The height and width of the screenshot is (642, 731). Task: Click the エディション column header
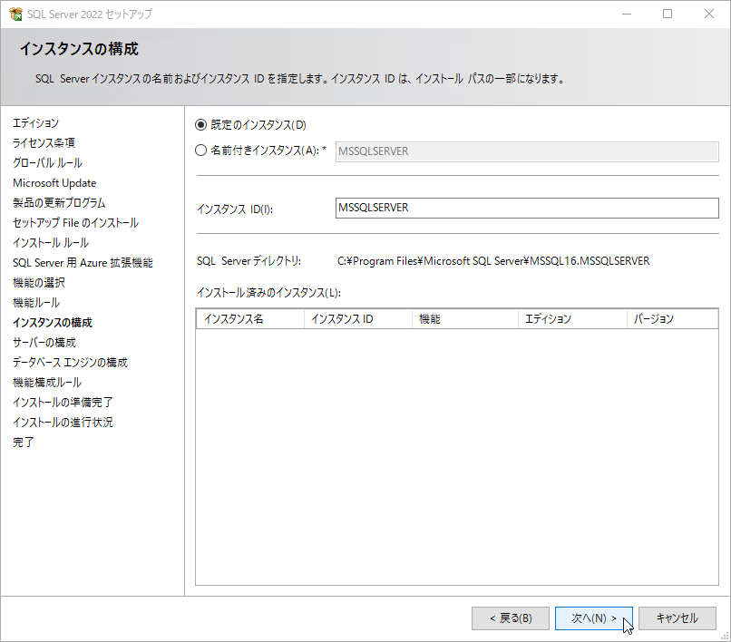point(570,319)
